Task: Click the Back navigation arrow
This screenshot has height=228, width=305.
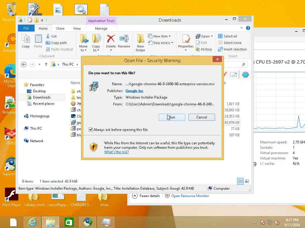Action: [x=24, y=64]
